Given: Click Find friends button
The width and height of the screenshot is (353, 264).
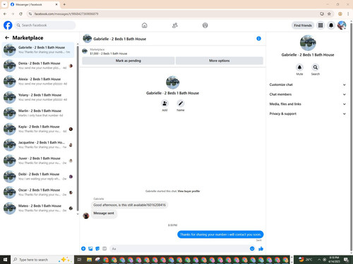Looking at the screenshot, I should pyautogui.click(x=303, y=25).
